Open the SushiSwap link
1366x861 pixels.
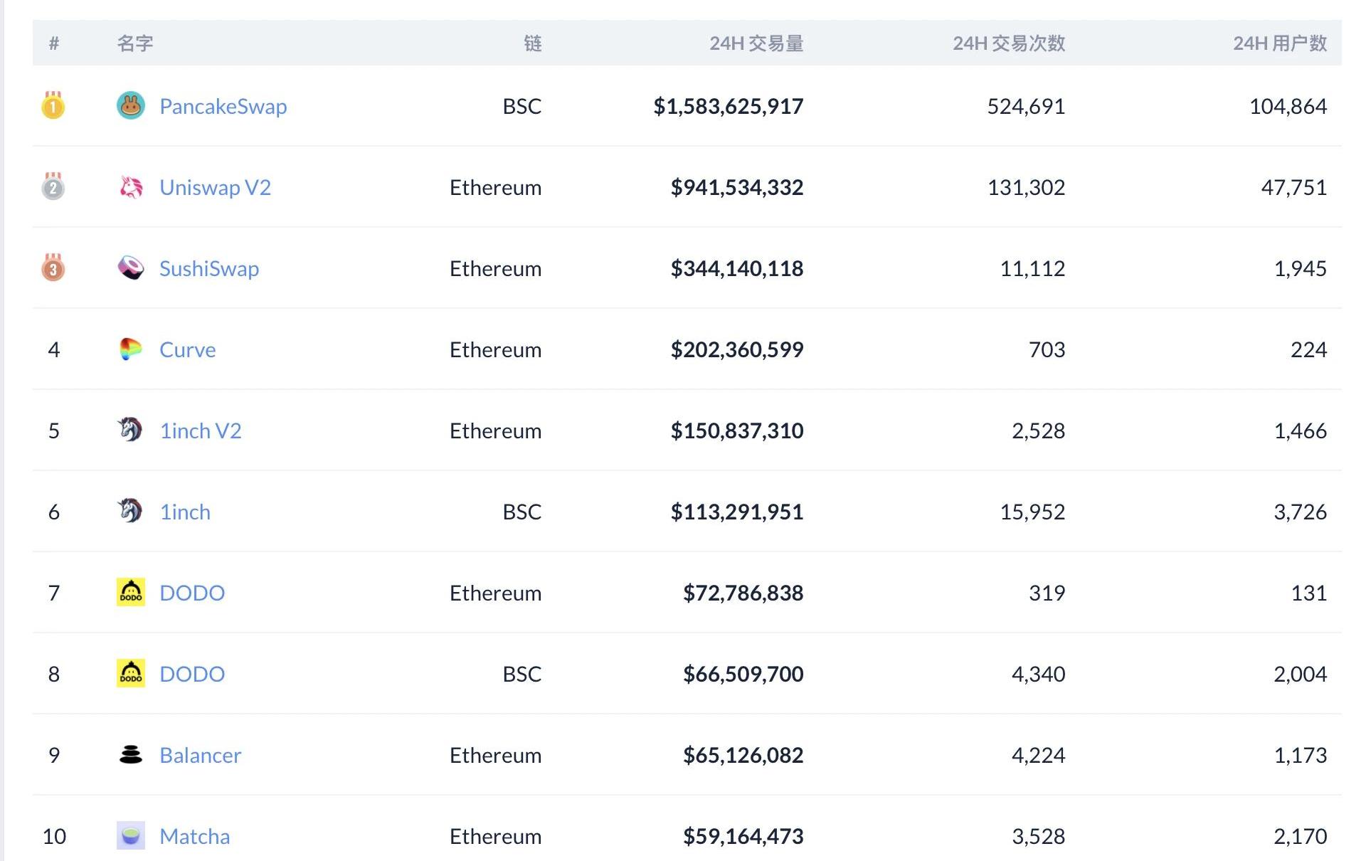[x=209, y=268]
